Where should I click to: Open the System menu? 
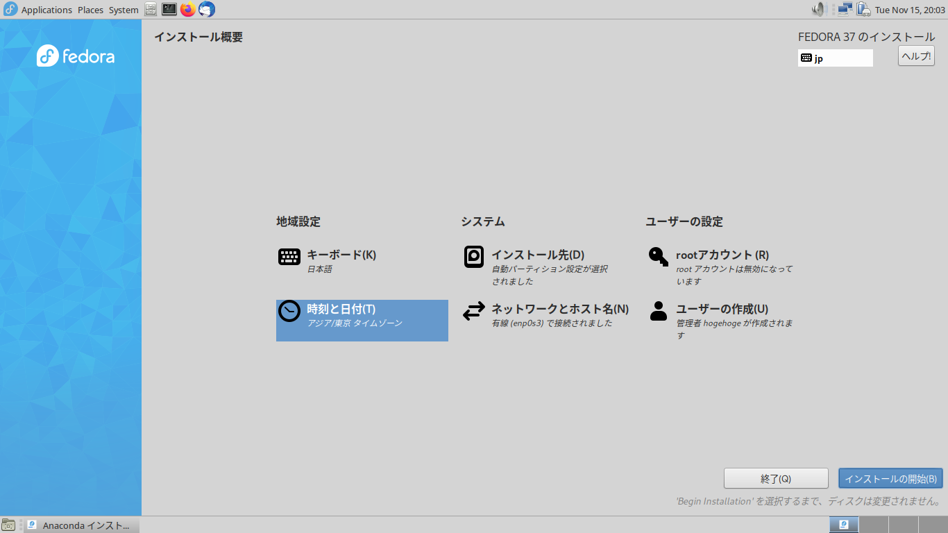[x=124, y=10]
